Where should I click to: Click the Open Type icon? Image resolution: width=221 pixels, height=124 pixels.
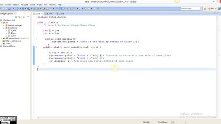point(44,9)
